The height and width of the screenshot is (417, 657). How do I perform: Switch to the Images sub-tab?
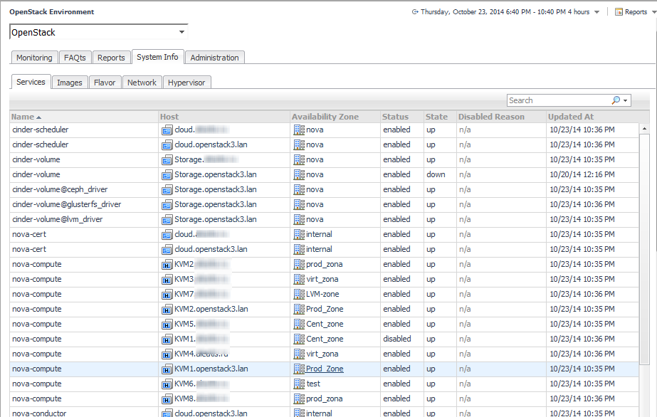pos(70,83)
